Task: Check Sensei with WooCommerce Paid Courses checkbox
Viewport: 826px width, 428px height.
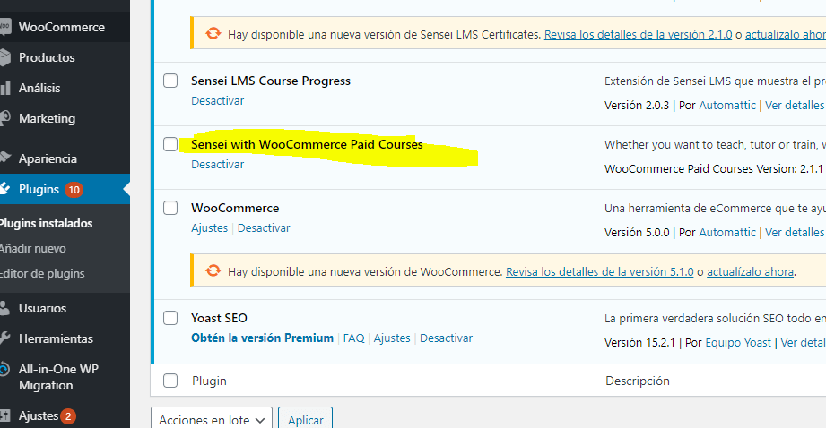Action: 170,144
